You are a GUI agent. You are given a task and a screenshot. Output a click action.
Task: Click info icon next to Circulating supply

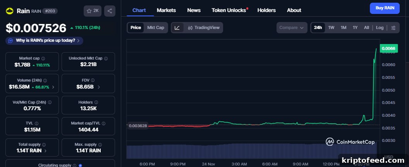[x=75, y=165]
